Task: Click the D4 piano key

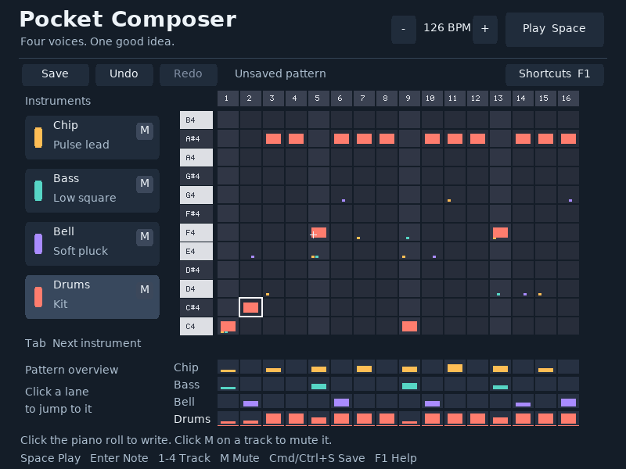Action: [196, 288]
